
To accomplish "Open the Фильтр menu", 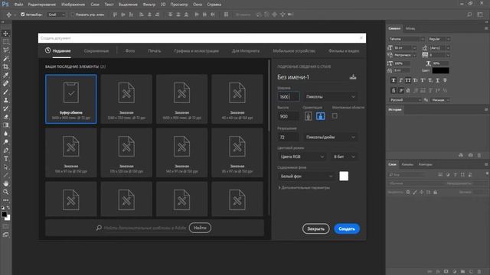I will point(149,5).
